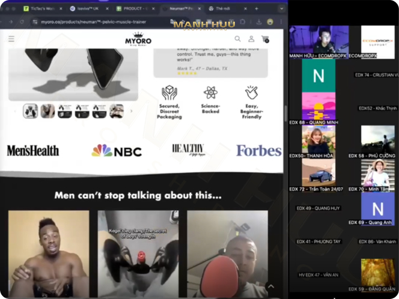The width and height of the screenshot is (399, 299).
Task: Open a new browser tab with plus button
Action: (257, 9)
